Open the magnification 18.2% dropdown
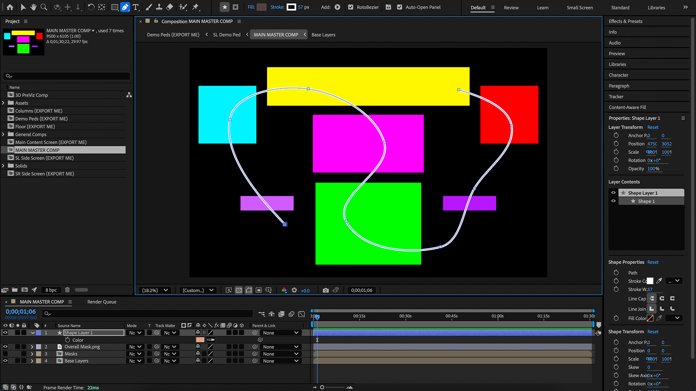696x391 pixels. click(x=155, y=290)
